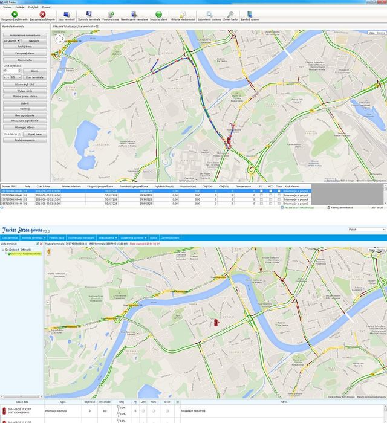387x423 pixels.
Task: Open the plus/minus sign dropdown
Action: [x=6, y=77]
